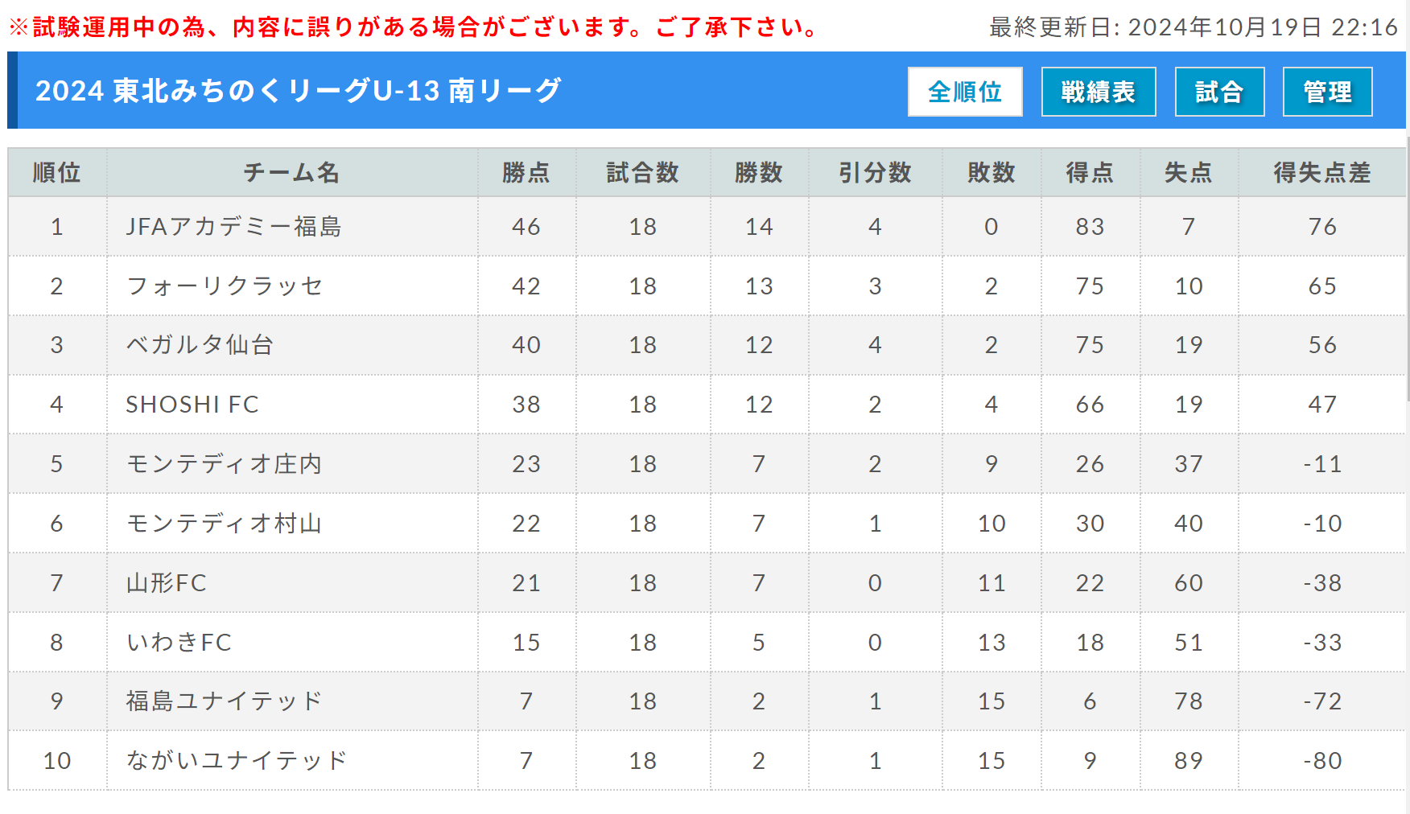
Task: Click the ベガルタ仙台 team name
Action: [200, 345]
